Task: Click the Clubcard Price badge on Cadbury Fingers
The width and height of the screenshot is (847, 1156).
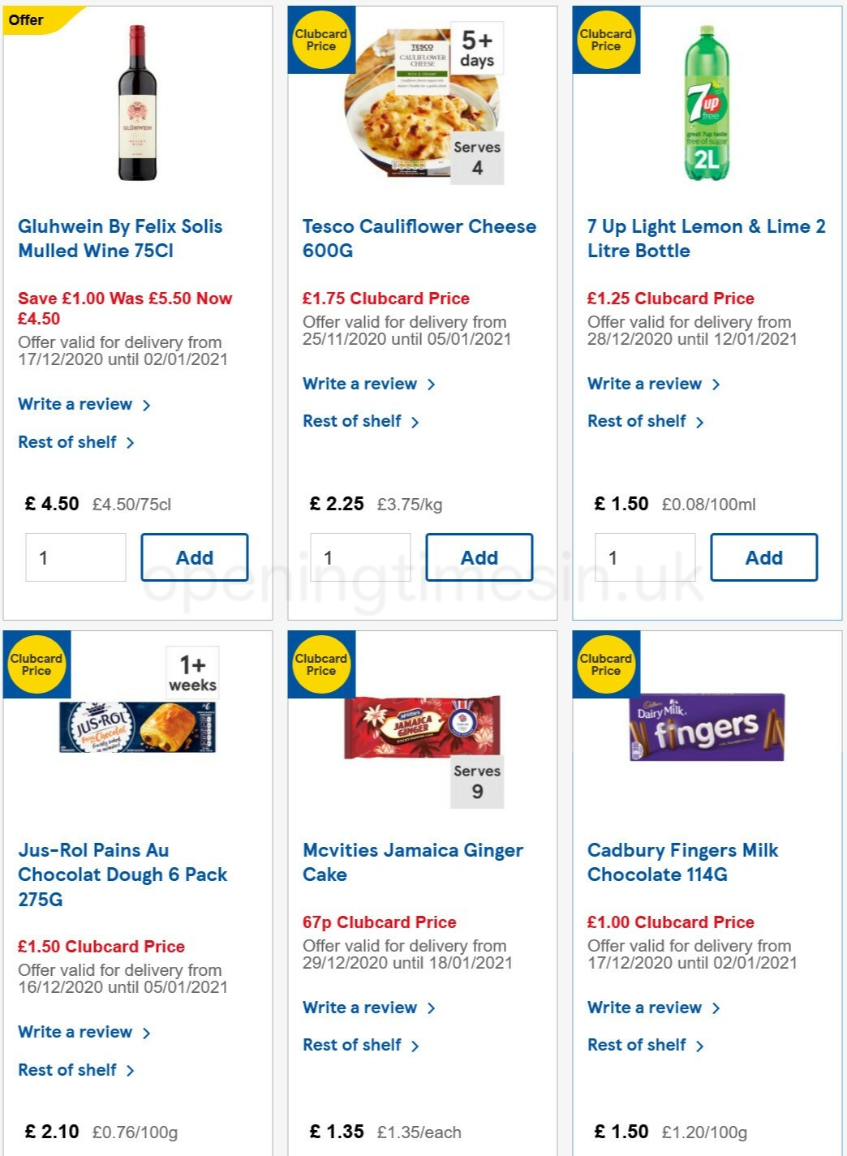Action: point(604,664)
